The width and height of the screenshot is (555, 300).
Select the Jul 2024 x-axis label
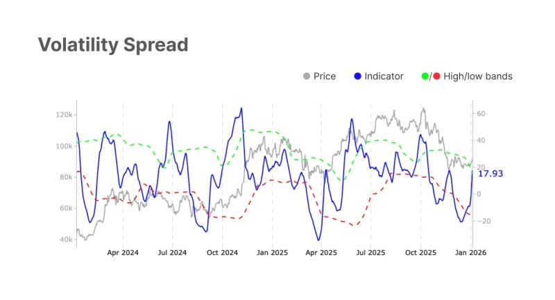(172, 253)
